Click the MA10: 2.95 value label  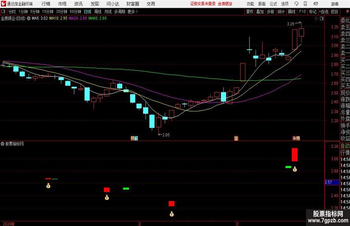coord(58,19)
